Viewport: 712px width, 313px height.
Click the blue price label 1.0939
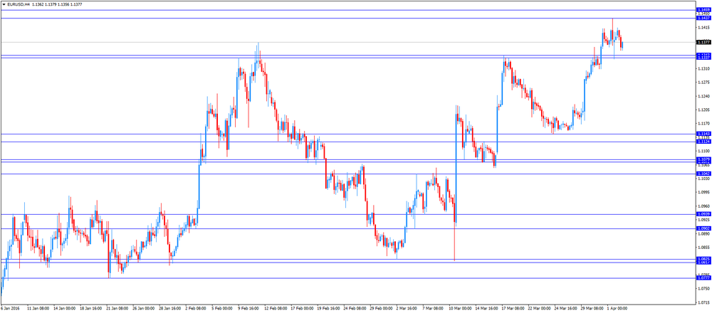[x=704, y=214]
